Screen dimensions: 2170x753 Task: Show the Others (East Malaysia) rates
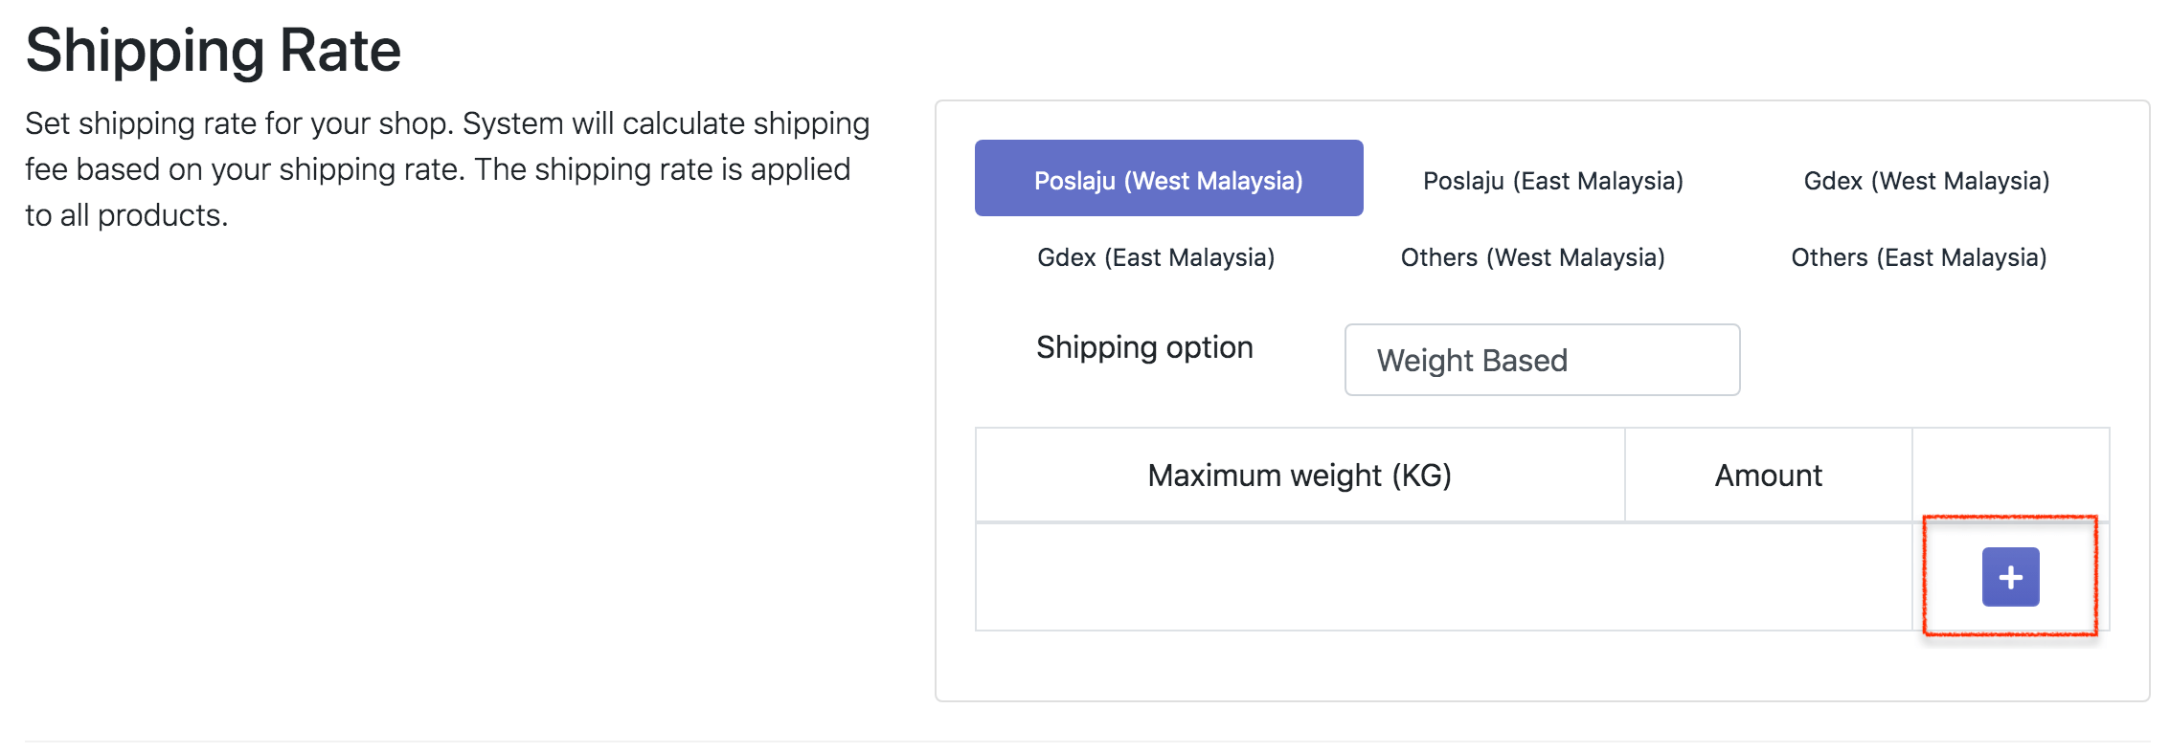pos(1918,257)
